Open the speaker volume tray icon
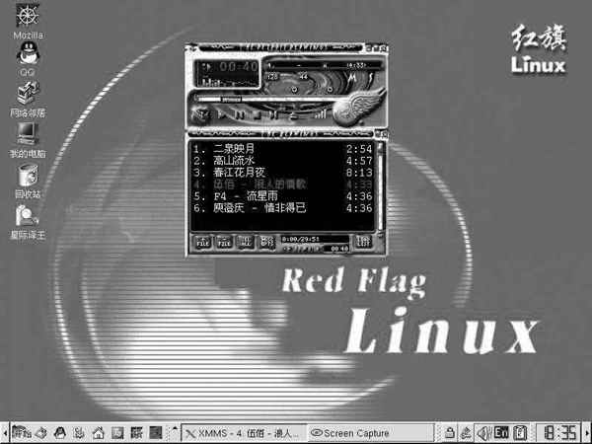Image resolution: width=592 pixels, height=444 pixels. point(483,433)
